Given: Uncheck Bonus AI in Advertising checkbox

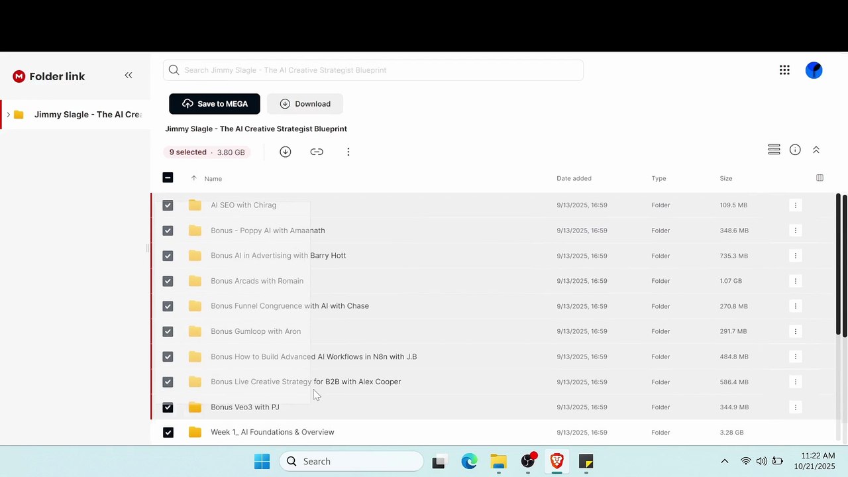Looking at the screenshot, I should tap(168, 256).
